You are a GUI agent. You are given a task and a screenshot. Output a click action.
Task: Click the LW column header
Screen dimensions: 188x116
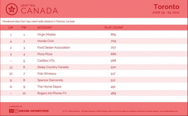(11, 28)
